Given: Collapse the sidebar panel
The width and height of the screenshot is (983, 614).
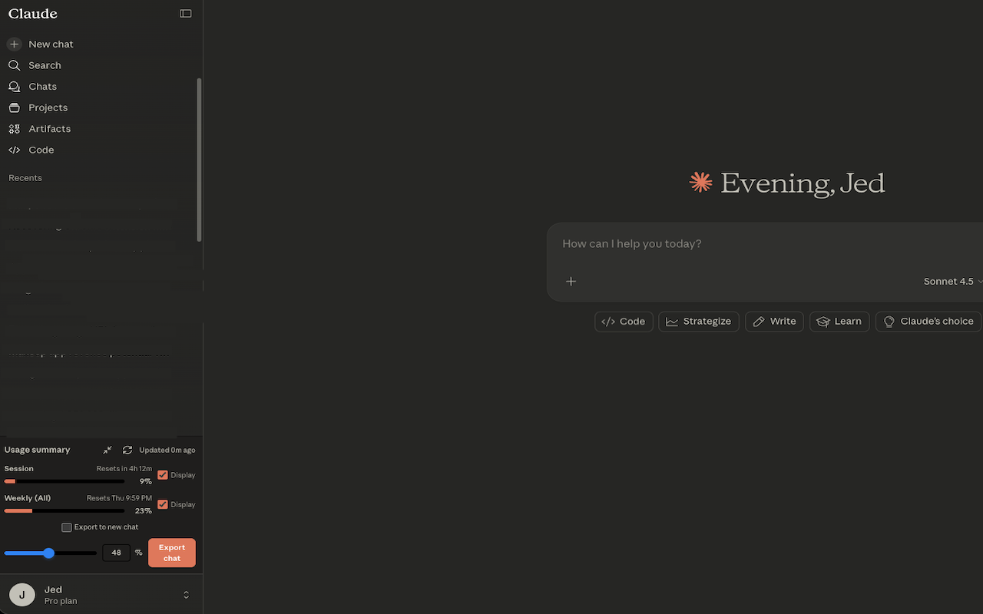Looking at the screenshot, I should 185,13.
